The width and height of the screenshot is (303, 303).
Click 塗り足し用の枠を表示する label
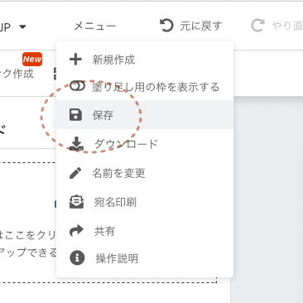pos(156,87)
